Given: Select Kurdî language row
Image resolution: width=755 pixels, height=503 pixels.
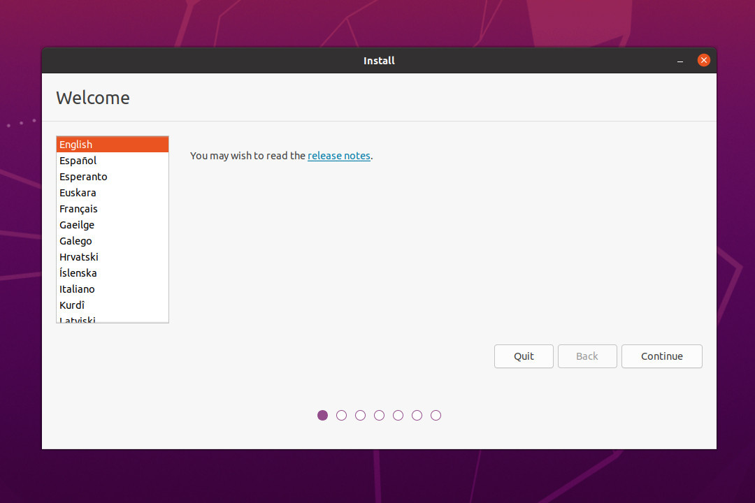Looking at the screenshot, I should pos(112,305).
